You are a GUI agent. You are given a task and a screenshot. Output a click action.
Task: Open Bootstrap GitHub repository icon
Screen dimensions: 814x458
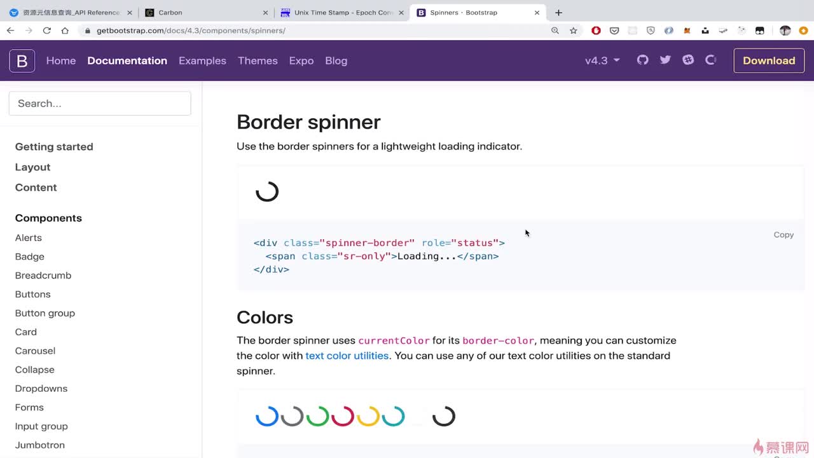643,60
